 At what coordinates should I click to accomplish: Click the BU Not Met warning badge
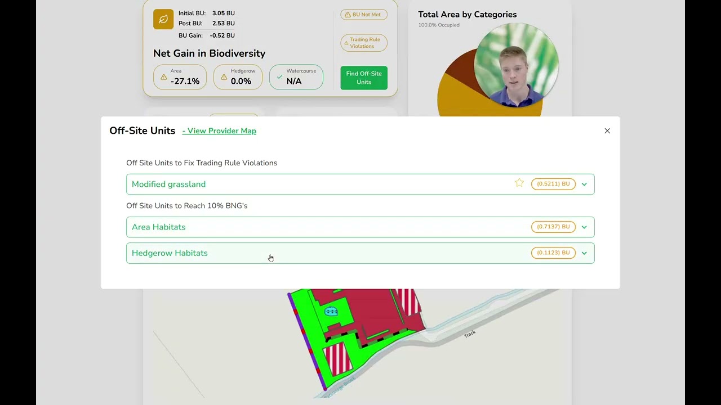pos(364,15)
